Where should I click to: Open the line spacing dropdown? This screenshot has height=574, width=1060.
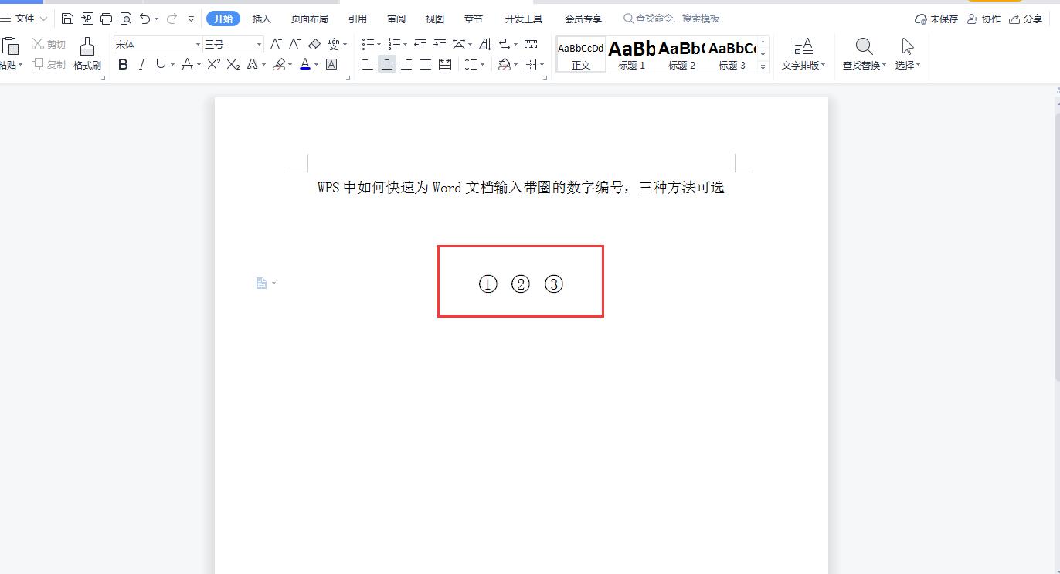click(x=483, y=65)
